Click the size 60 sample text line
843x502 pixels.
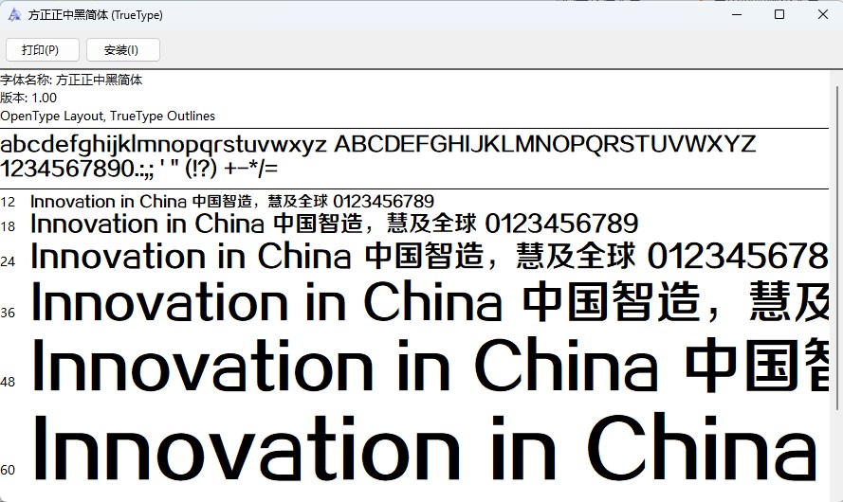tap(425, 447)
